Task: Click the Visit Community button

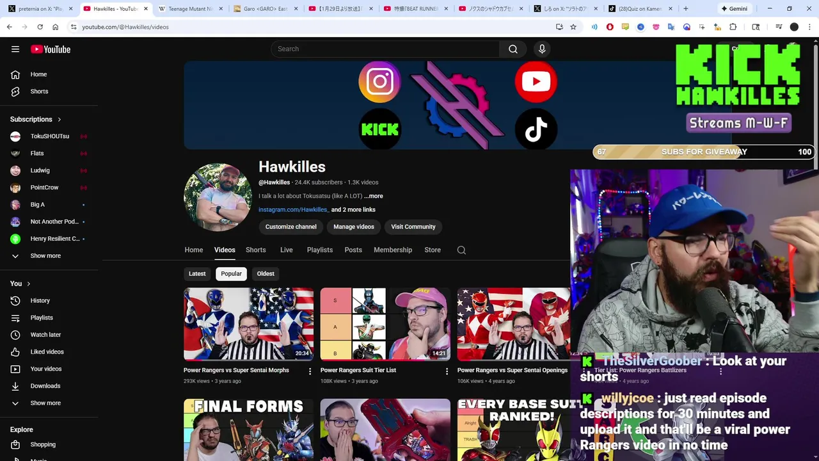Action: 413,227
